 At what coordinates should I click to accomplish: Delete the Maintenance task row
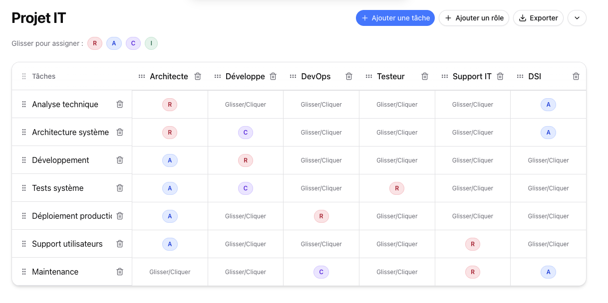click(120, 272)
